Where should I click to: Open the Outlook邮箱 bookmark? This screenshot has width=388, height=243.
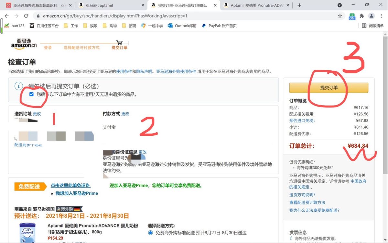click(182, 26)
